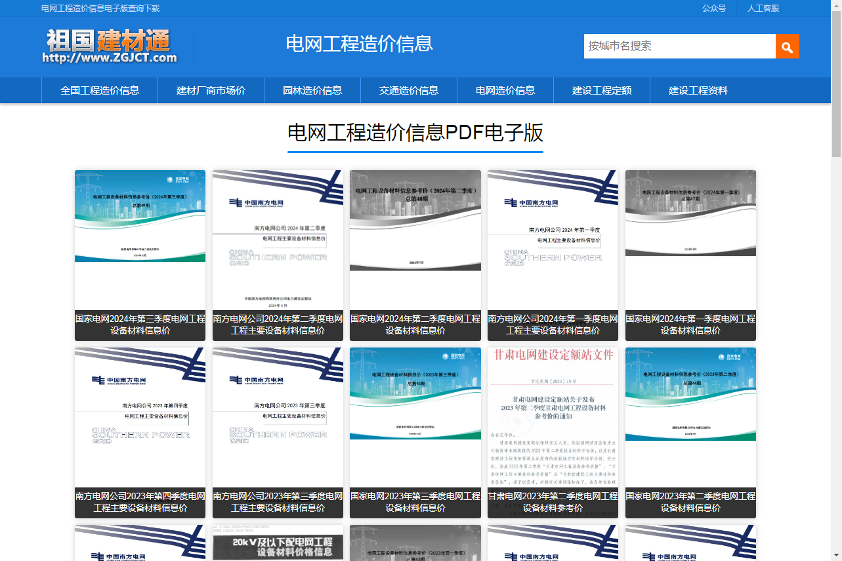Click caption 国家电网2024年第三季度电网工程设备材料信息价
The width and height of the screenshot is (842, 561).
tap(140, 325)
